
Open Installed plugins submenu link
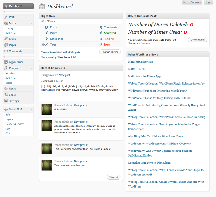pyautogui.click(x=10, y=73)
